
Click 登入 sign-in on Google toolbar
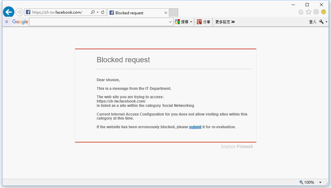click(x=313, y=22)
